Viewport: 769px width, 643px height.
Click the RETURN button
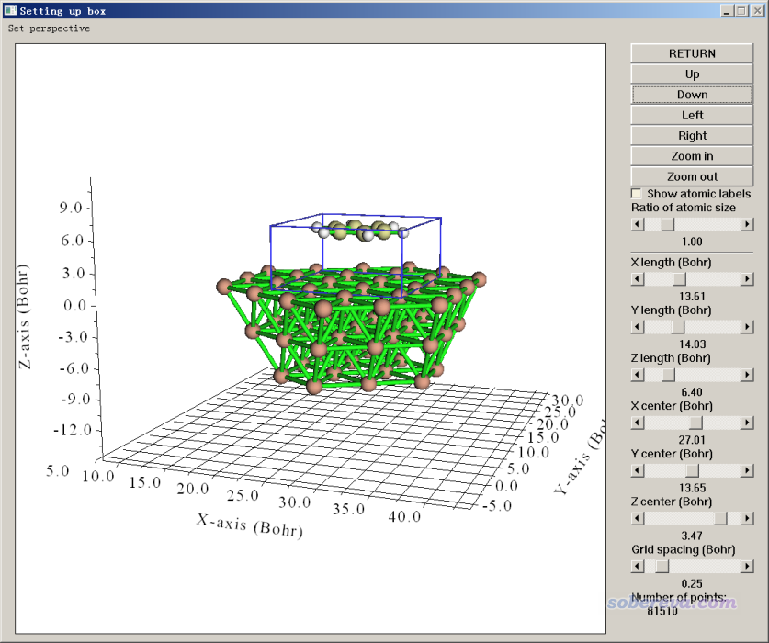692,53
